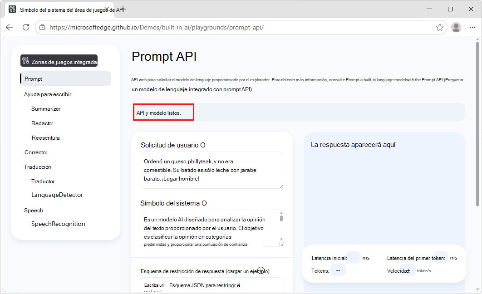
Task: Grab the user prompt textarea resize handle
Action: coord(281,186)
